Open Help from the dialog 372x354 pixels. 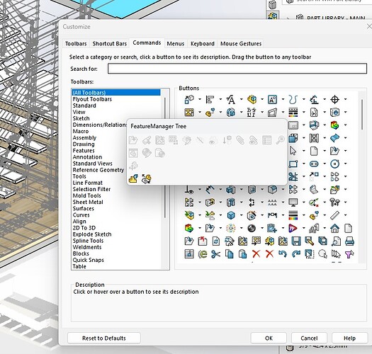coord(349,338)
